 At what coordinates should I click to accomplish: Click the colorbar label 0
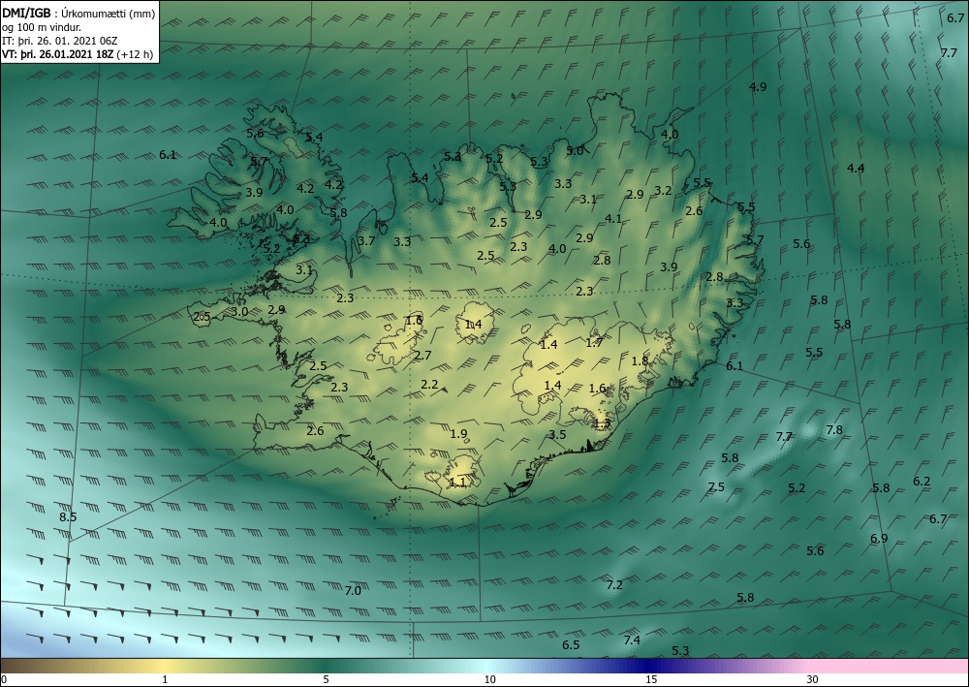click(4, 679)
